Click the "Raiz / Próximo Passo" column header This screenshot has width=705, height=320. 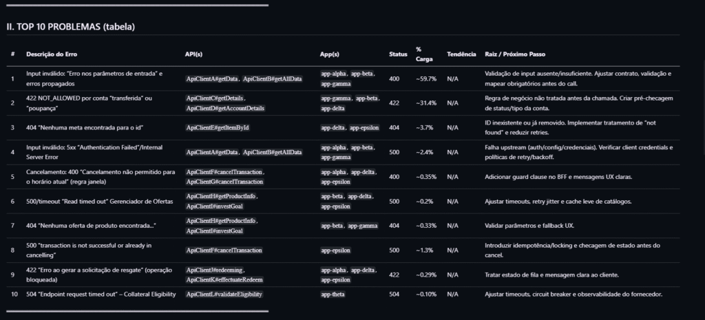515,54
